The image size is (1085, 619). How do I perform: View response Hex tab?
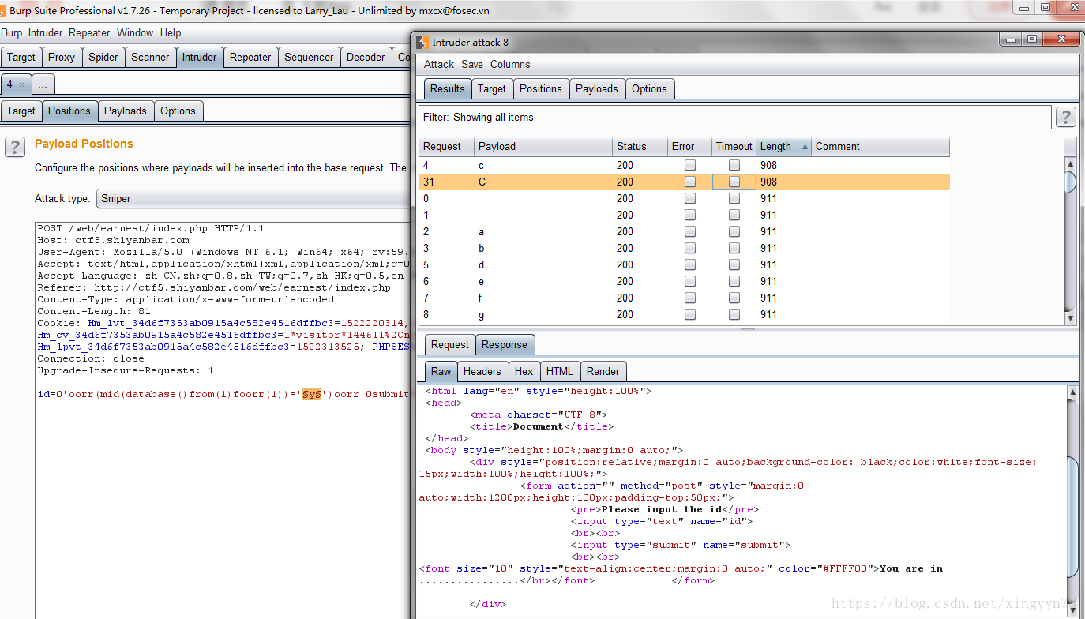[x=524, y=371]
